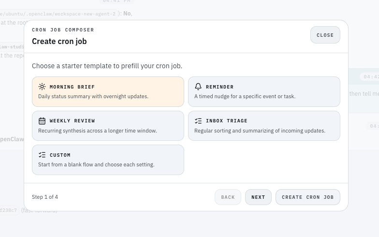Viewport: 379px width, 237px height.
Task: Choose the Custom blank flow template
Action: point(108,160)
